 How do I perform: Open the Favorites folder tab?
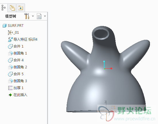click(x=21, y=8)
